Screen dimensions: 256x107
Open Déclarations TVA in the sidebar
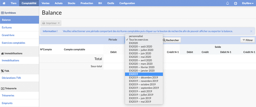19,78
